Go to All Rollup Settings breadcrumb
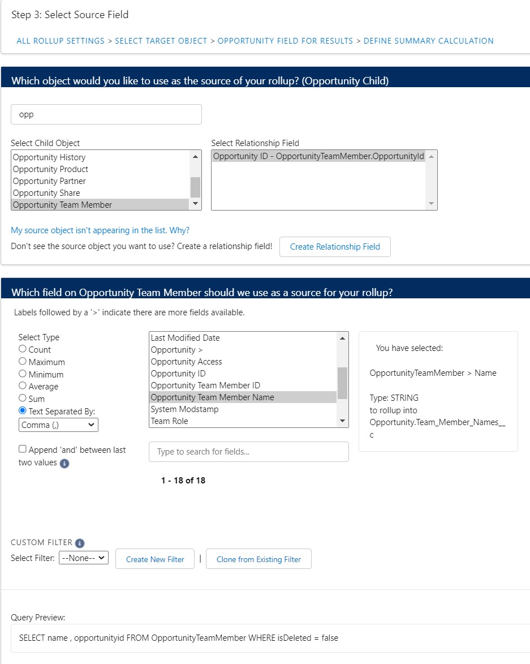 [61, 41]
